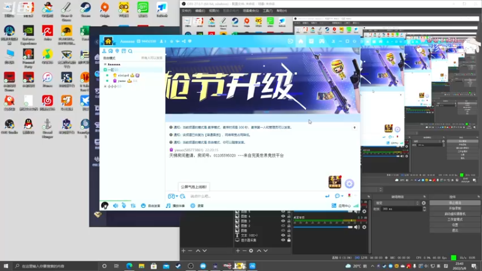Viewport: 482px width, 271px height.
Task: Click the 开始录制 start recording button
Action: point(455,208)
